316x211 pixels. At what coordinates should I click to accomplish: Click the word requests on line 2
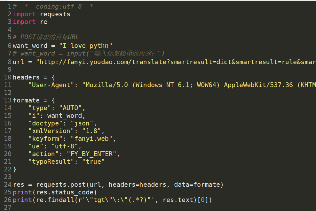(55, 14)
